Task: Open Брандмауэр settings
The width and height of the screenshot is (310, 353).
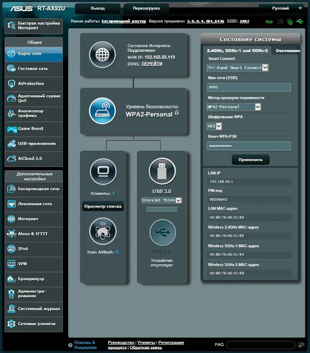Action: [34, 279]
